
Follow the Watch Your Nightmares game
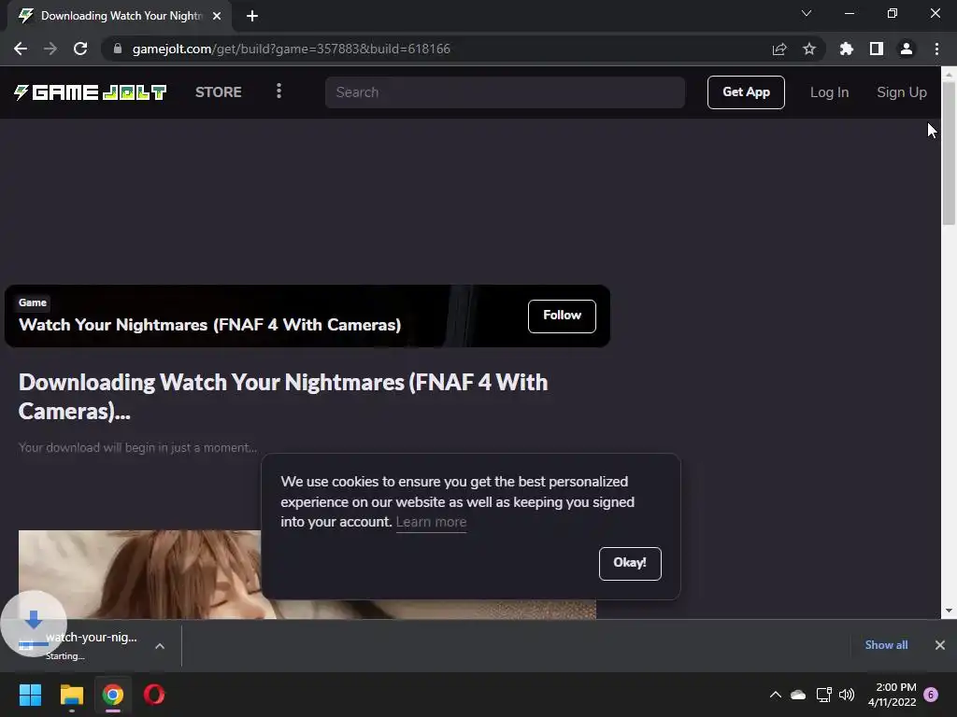(562, 316)
